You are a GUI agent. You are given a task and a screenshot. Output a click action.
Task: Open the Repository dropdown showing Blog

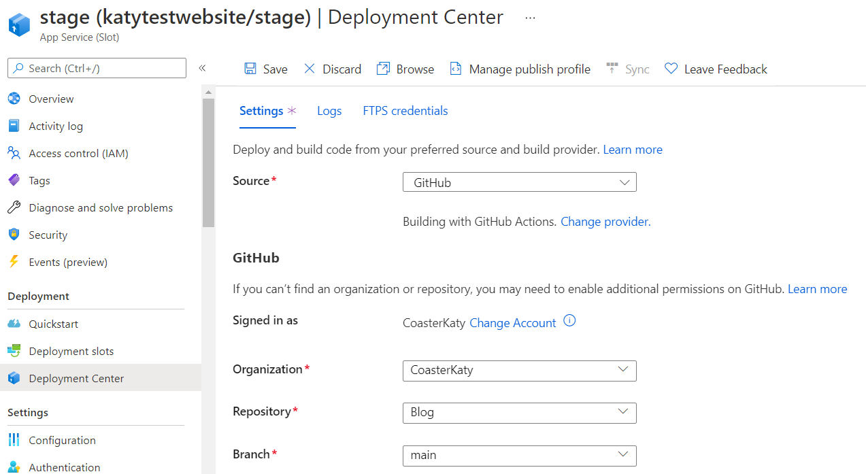(520, 413)
